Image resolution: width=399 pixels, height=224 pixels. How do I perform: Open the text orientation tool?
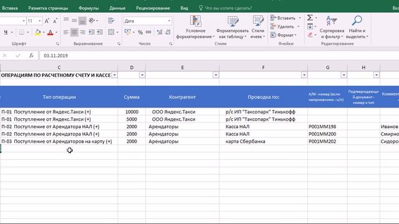click(x=92, y=21)
